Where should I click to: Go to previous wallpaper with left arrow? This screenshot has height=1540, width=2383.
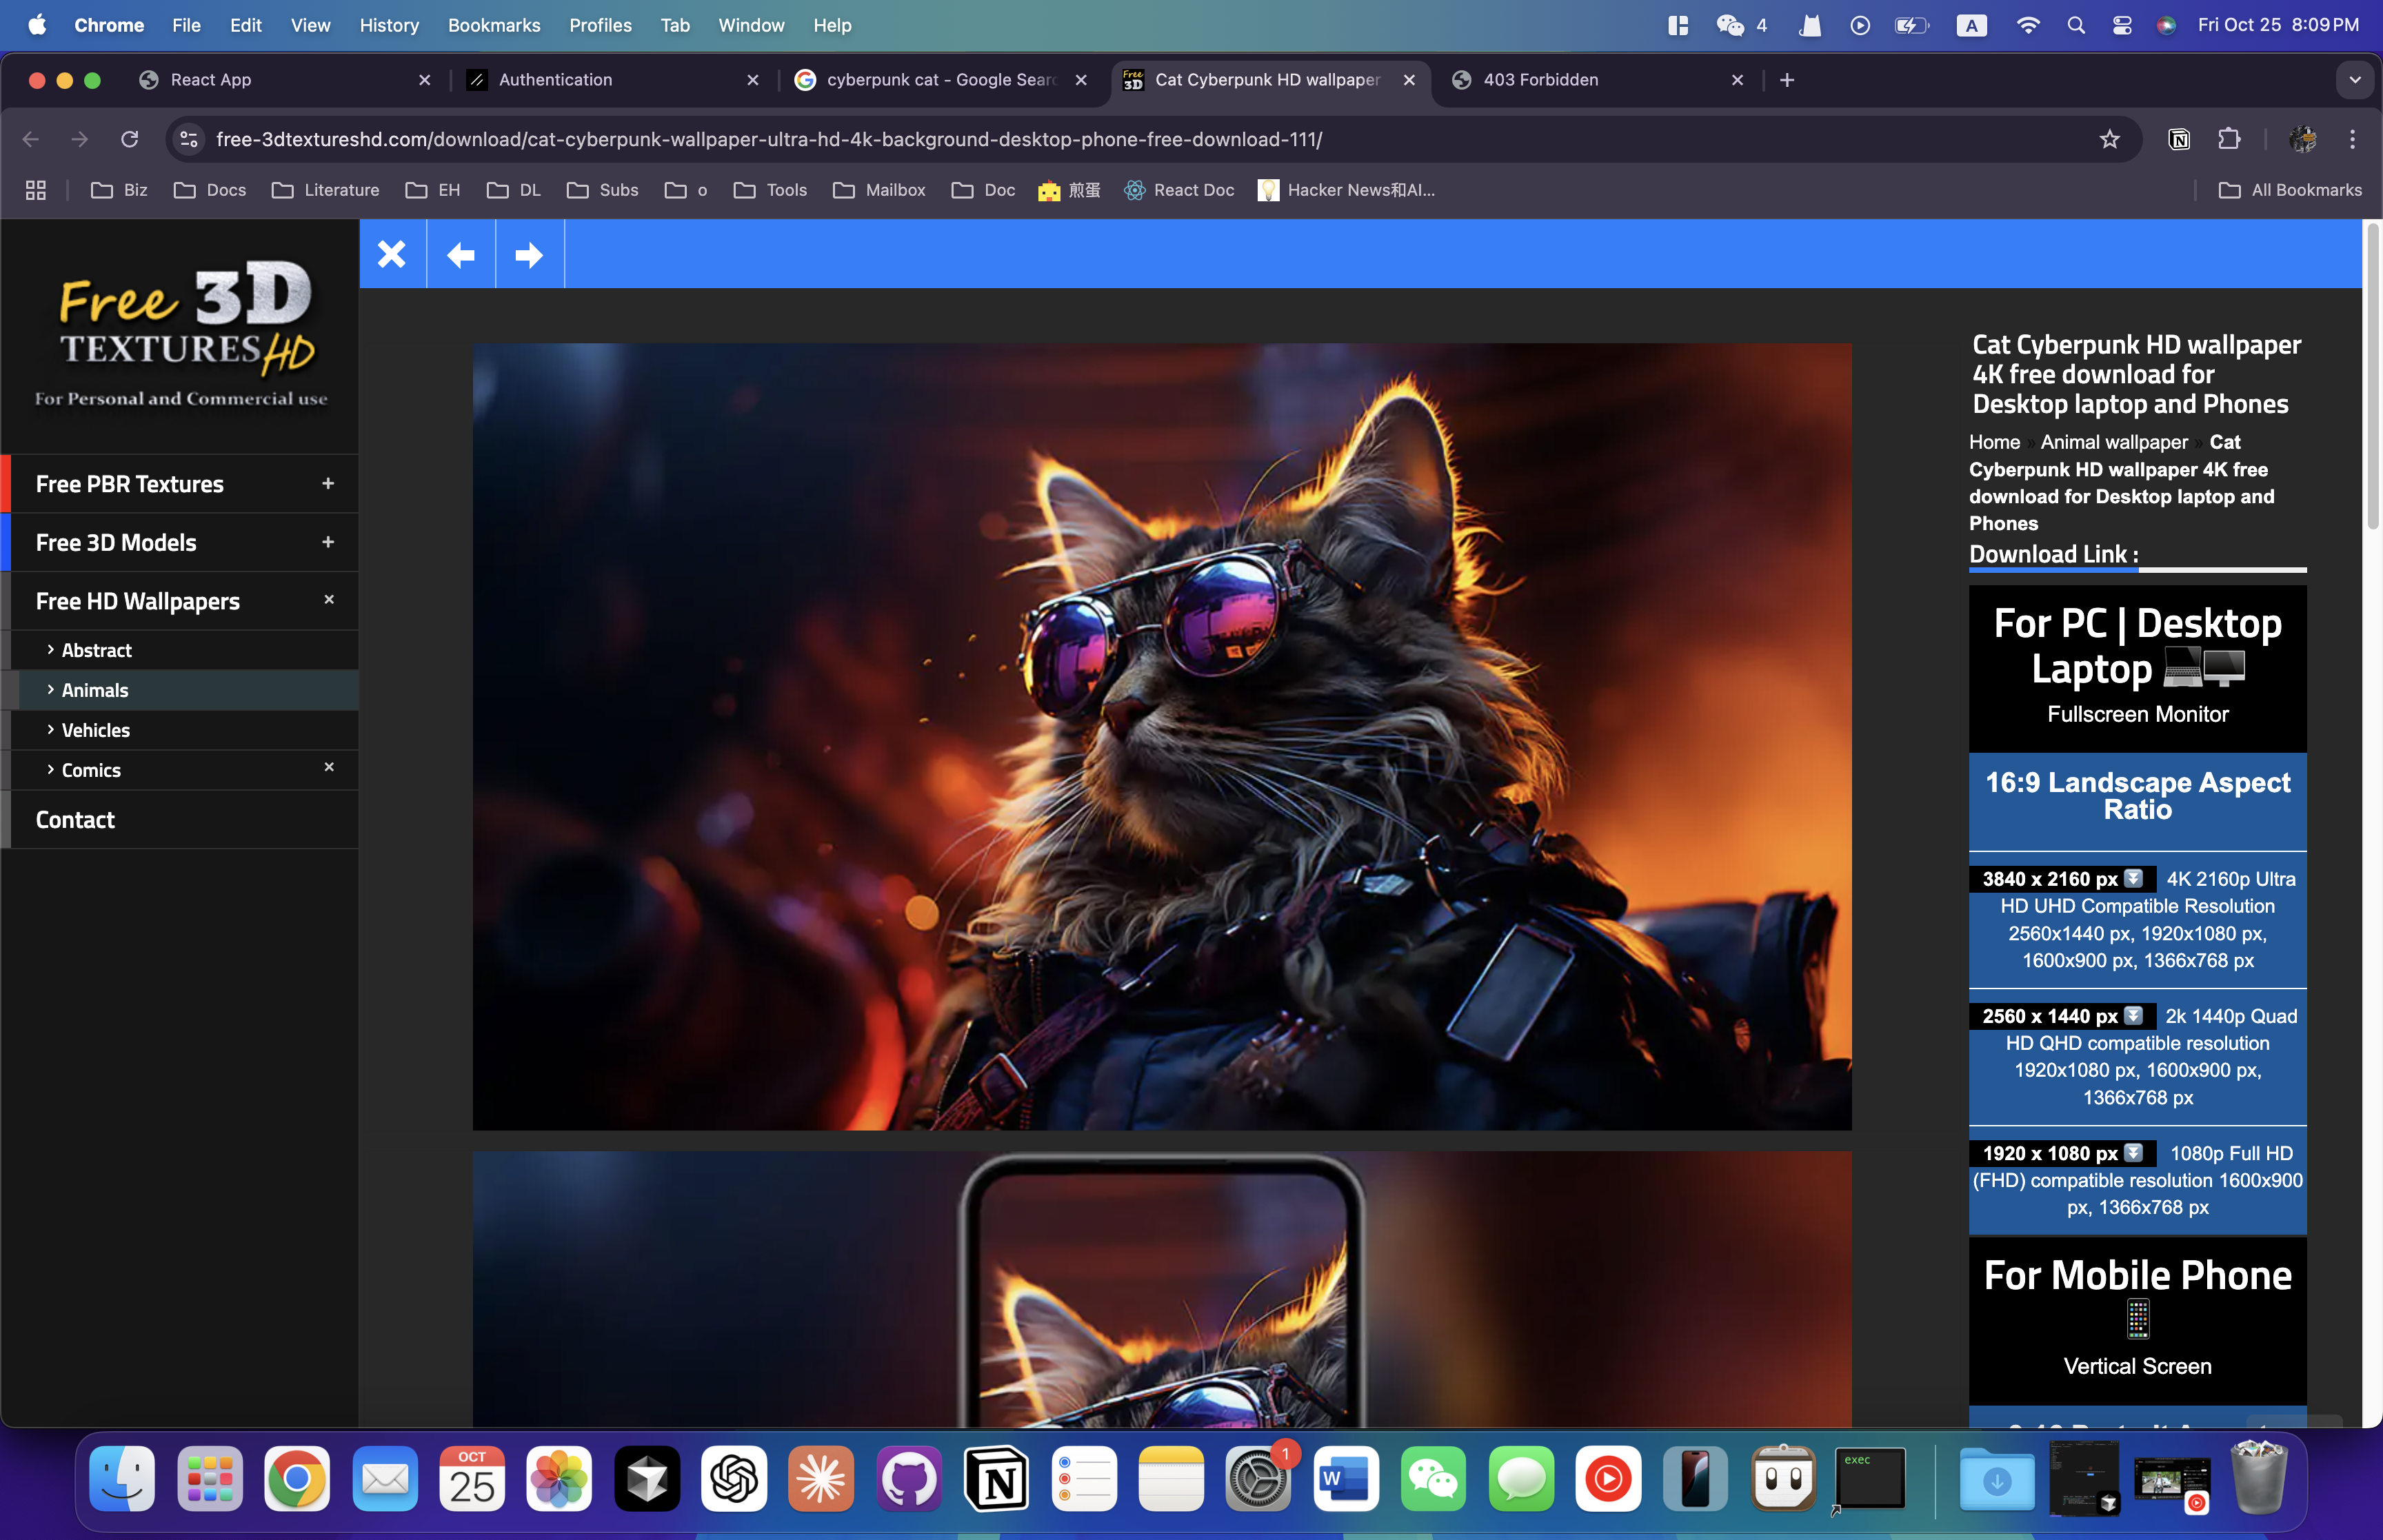point(460,255)
